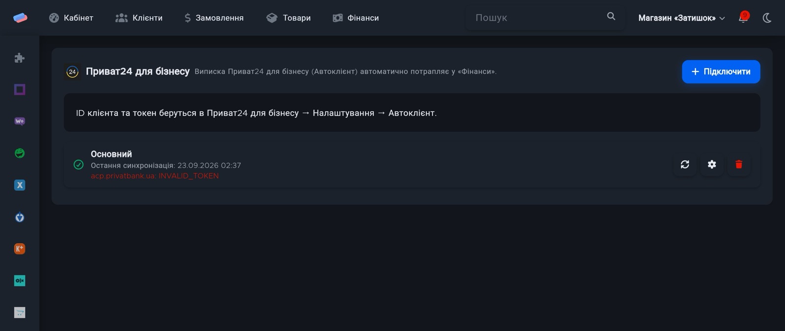This screenshot has height=331, width=785.
Task: Click the Виписка Приват24 description text
Action: (345, 72)
